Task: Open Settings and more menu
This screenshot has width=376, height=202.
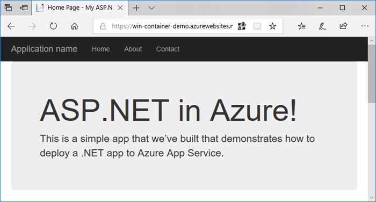Action: pos(365,26)
